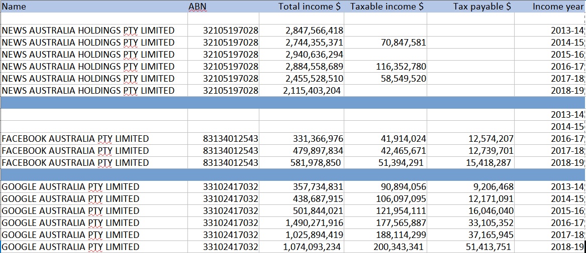Click the Taxable income $ header
This screenshot has height=253, width=586.
point(385,7)
